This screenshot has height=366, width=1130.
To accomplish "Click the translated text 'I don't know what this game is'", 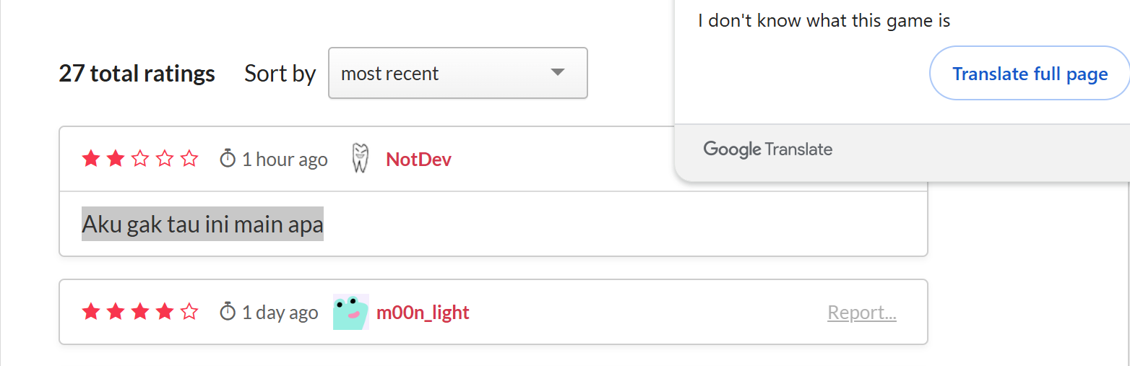I will [x=824, y=20].
